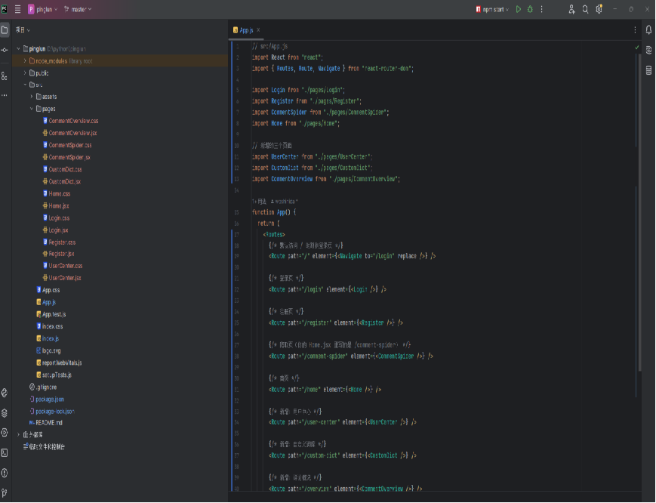Viewport: 656px width, 503px height.
Task: Open the Terminal tool window
Action: pos(5,452)
